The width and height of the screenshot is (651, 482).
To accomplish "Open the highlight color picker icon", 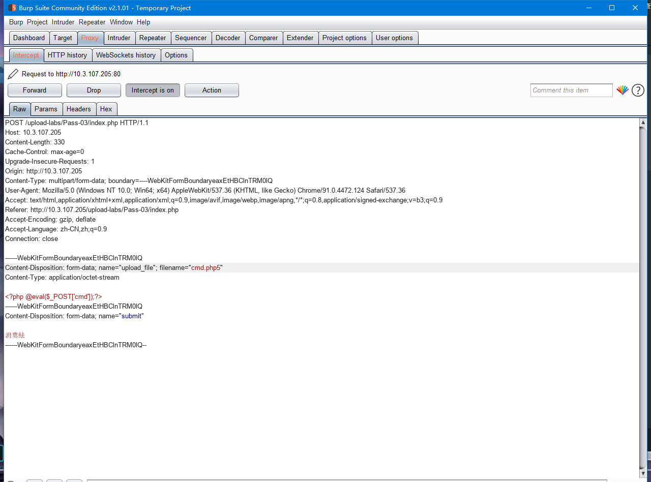I will 623,91.
